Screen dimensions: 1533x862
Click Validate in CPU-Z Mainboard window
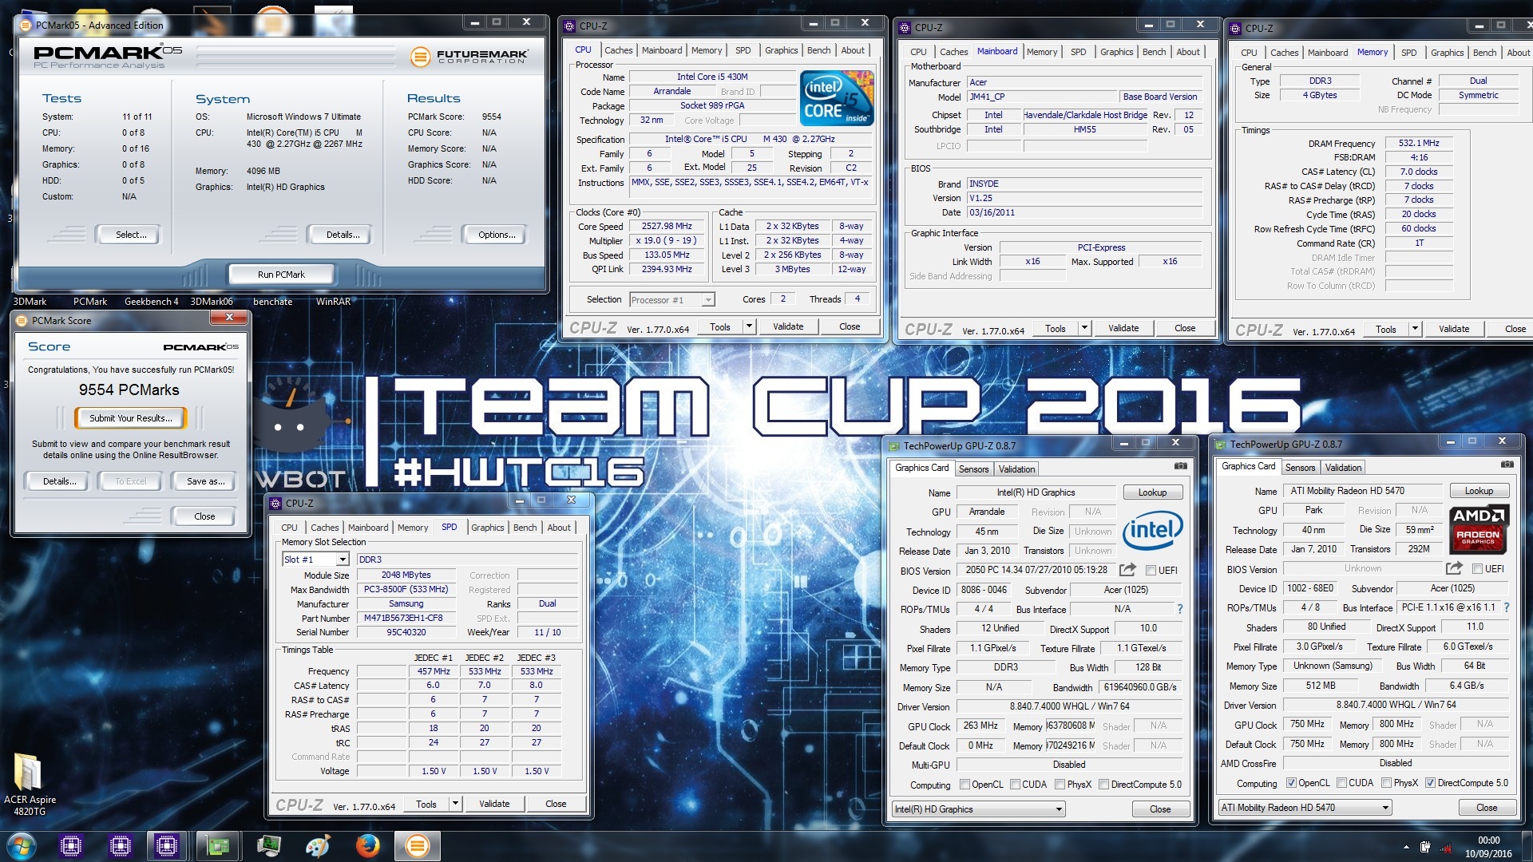point(1123,328)
